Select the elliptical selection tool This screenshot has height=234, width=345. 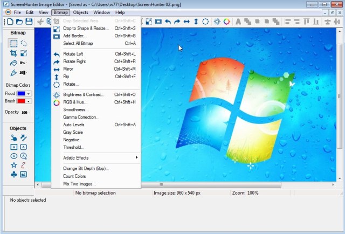click(x=24, y=43)
